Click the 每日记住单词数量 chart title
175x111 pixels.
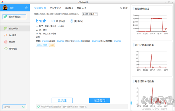click(144, 45)
